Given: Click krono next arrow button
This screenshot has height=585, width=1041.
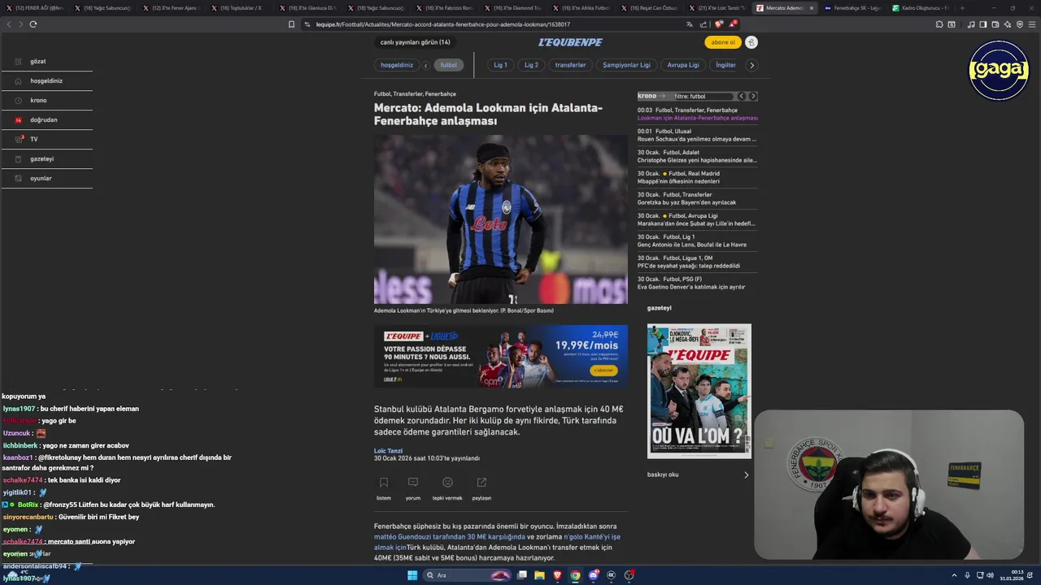Looking at the screenshot, I should [x=753, y=96].
